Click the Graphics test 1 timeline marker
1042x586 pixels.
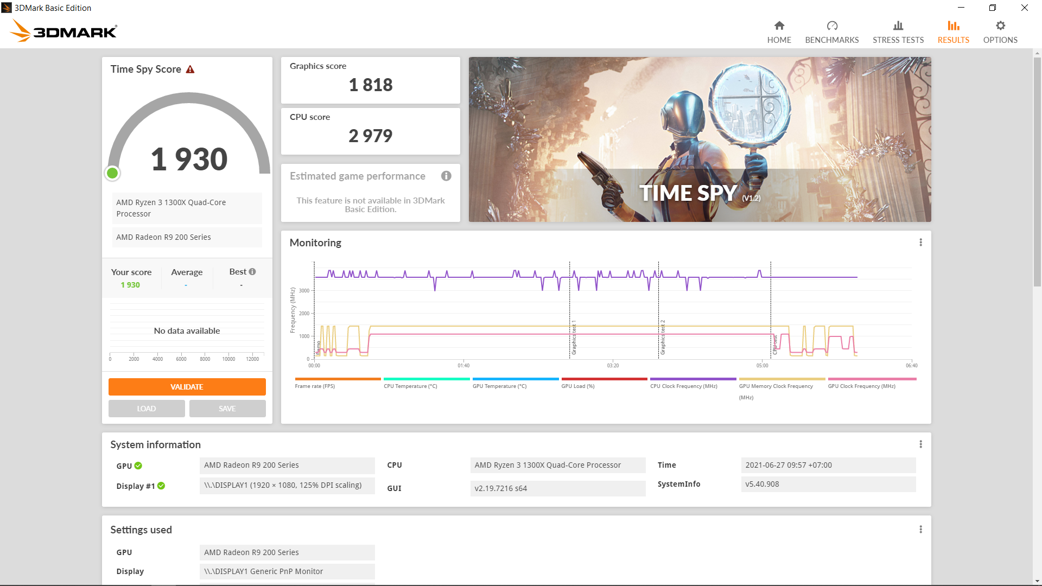pyautogui.click(x=574, y=337)
